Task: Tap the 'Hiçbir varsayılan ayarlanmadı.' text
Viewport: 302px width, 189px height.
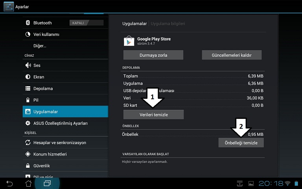Action: [x=145, y=161]
